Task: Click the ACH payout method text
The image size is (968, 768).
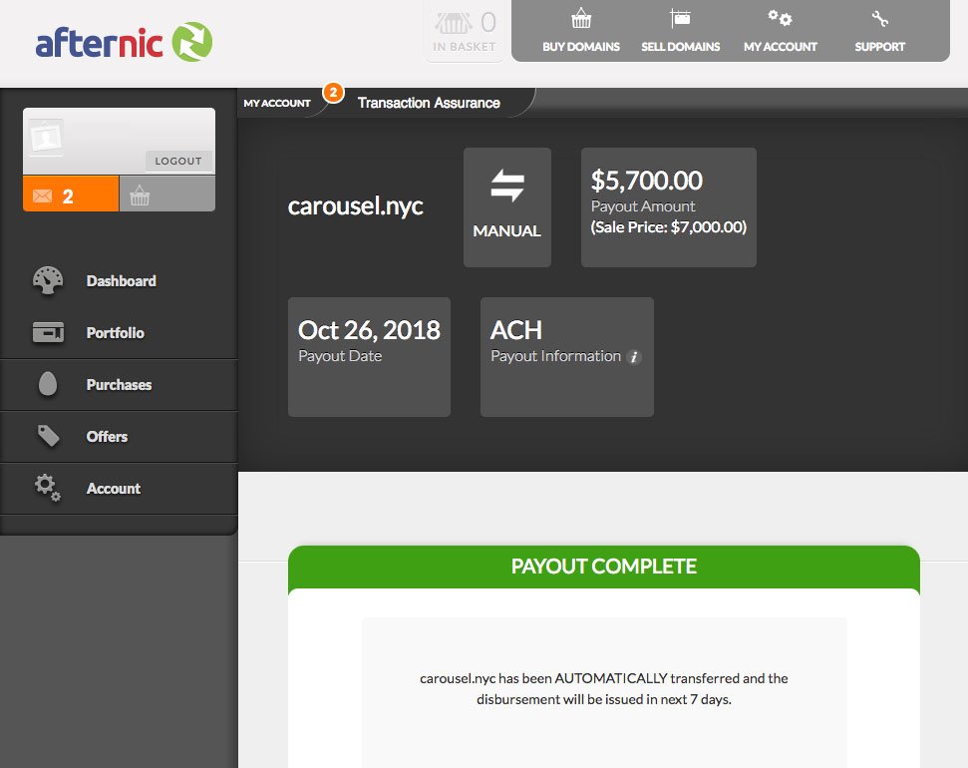Action: [x=516, y=330]
